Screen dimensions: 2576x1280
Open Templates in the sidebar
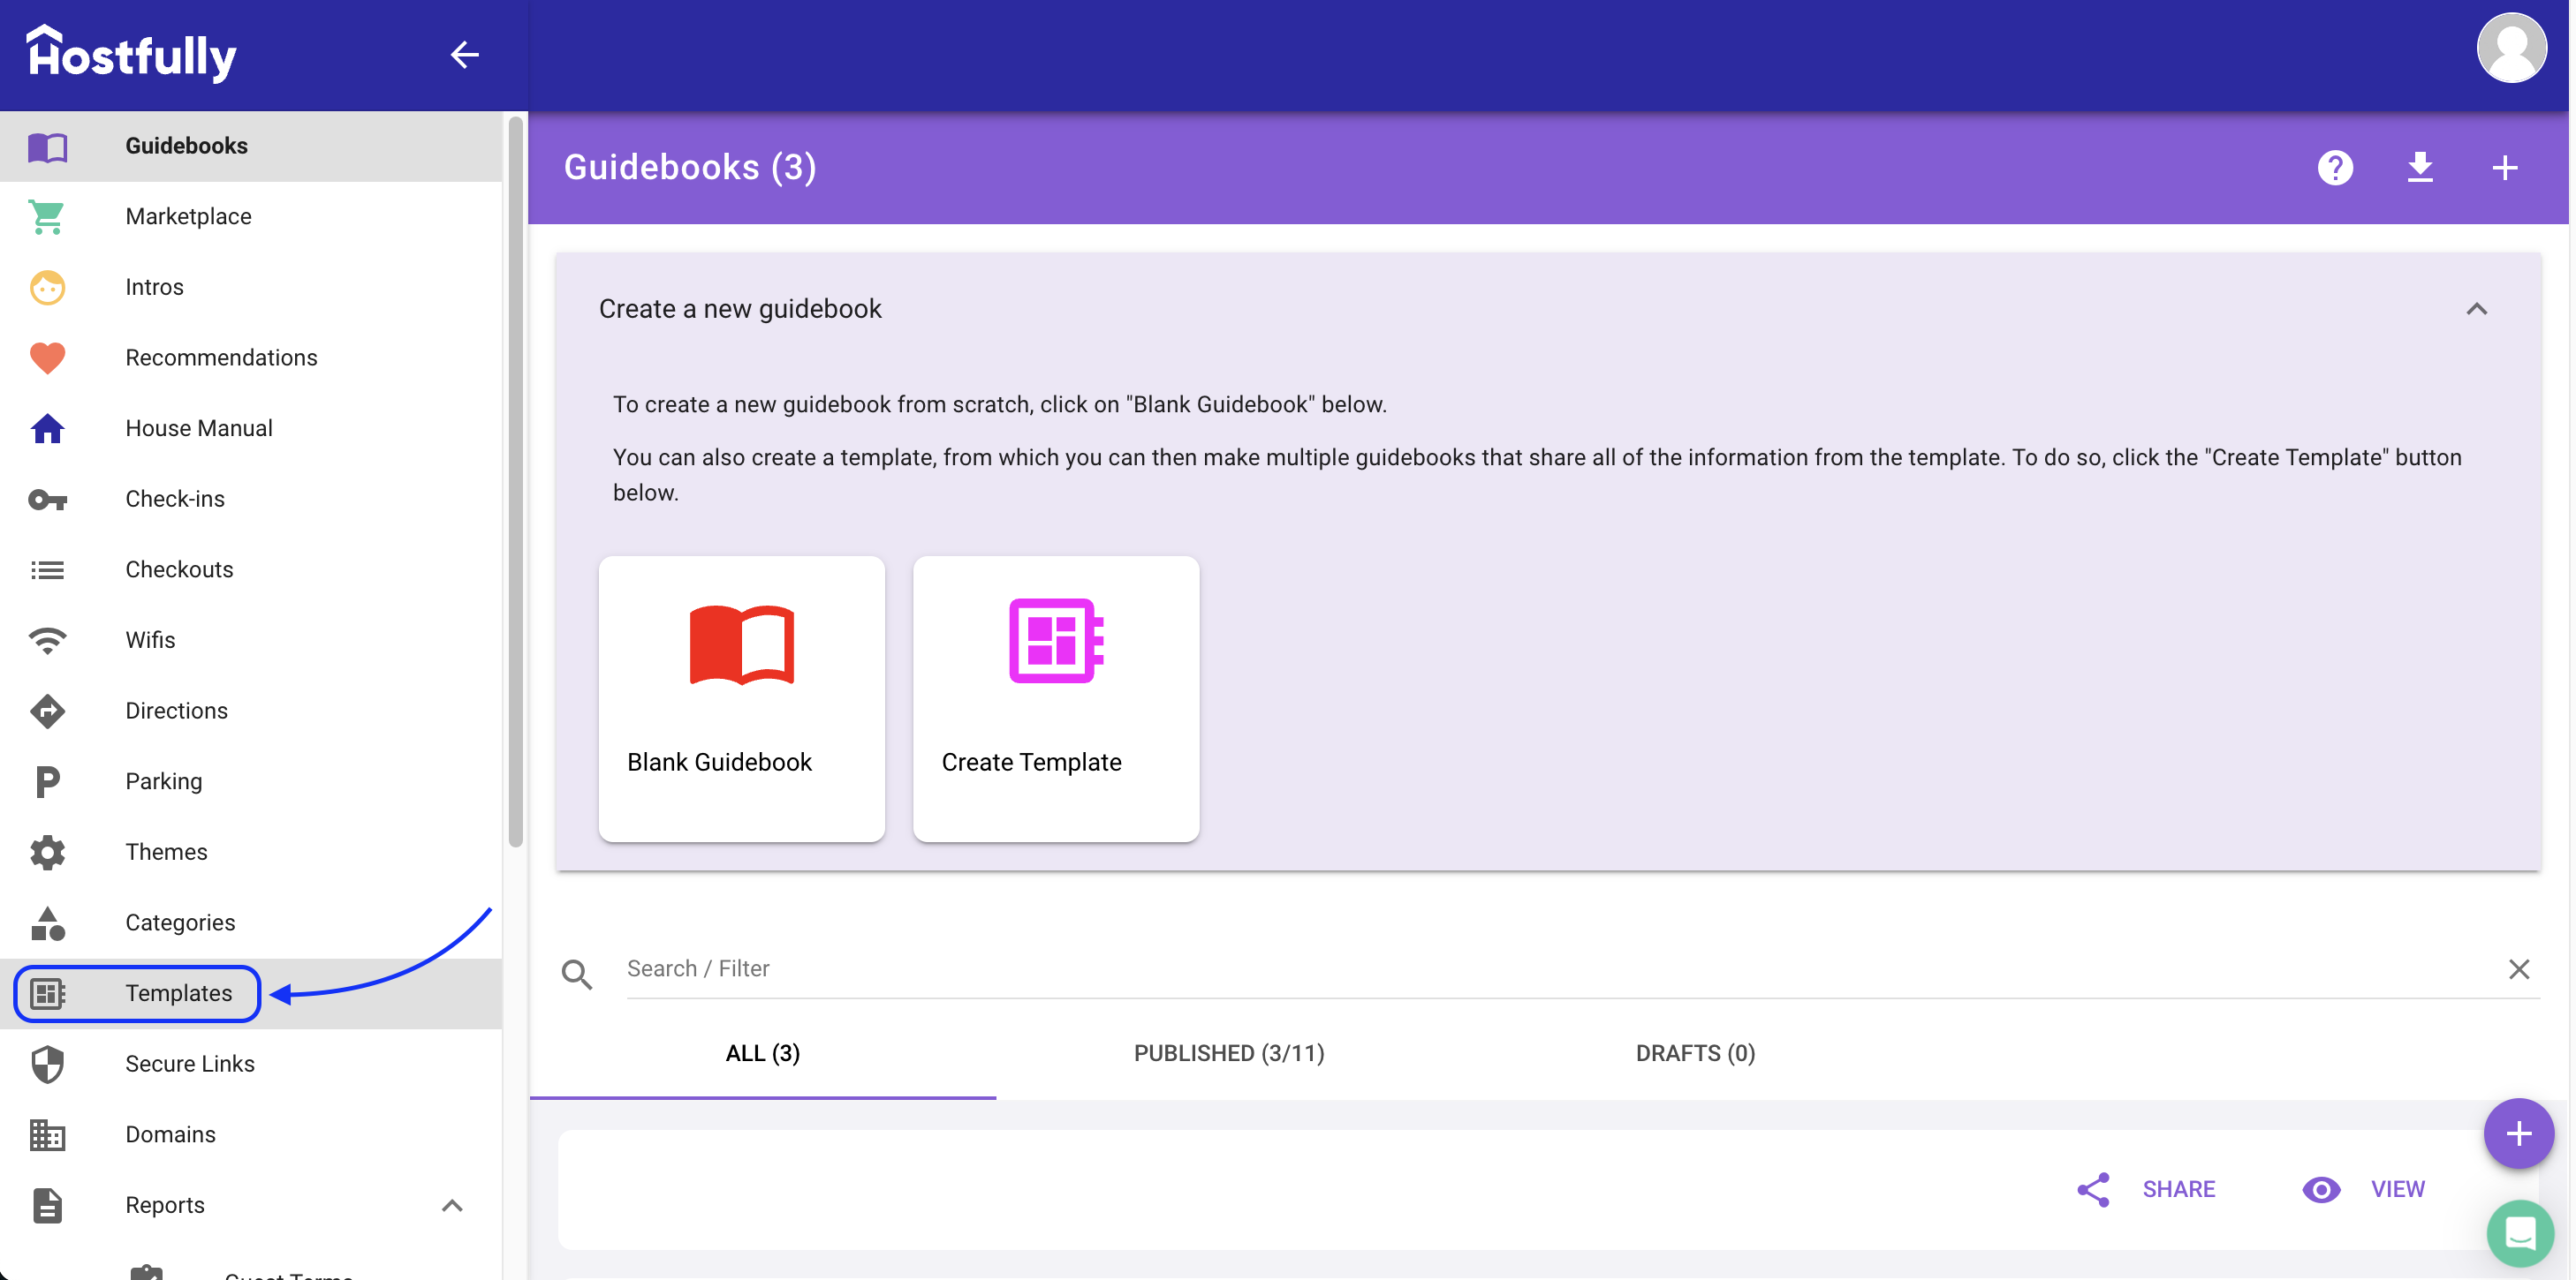178,993
